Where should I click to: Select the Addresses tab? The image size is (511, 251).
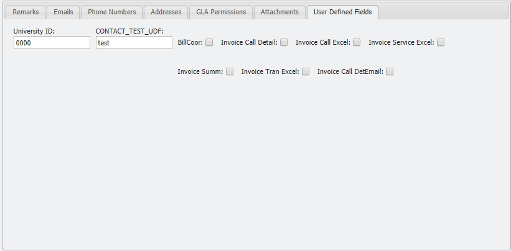pos(166,12)
